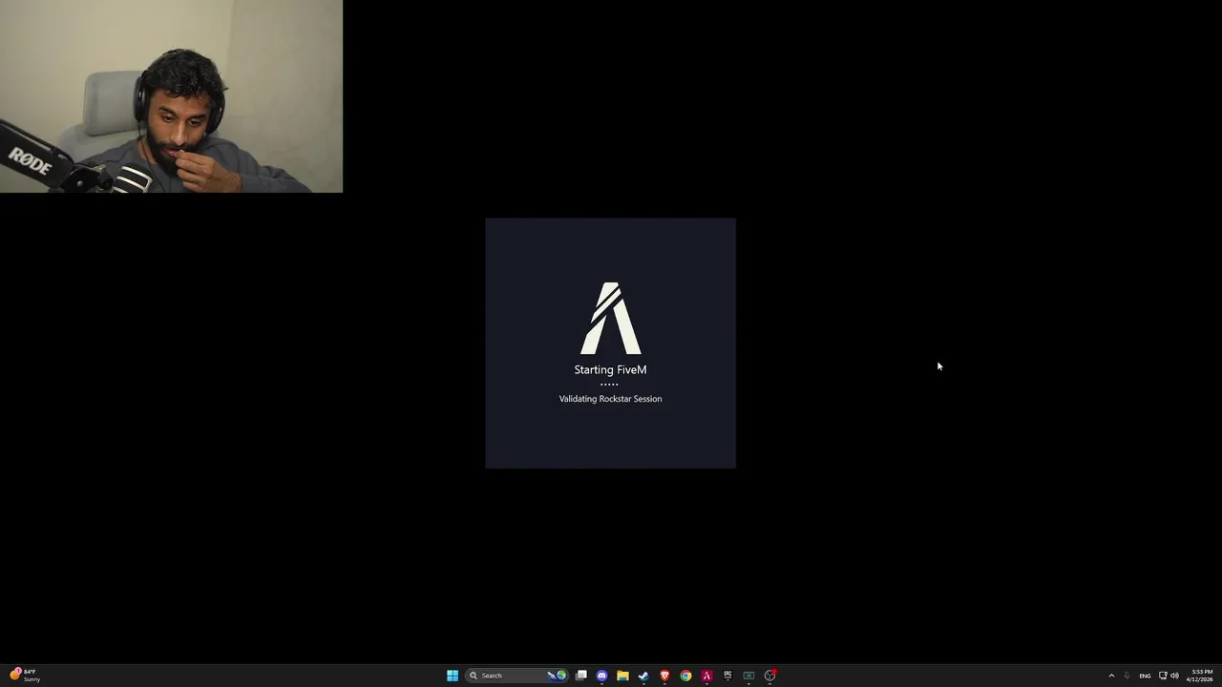Launch Google Chrome from the taskbar
The width and height of the screenshot is (1222, 687).
tap(685, 676)
